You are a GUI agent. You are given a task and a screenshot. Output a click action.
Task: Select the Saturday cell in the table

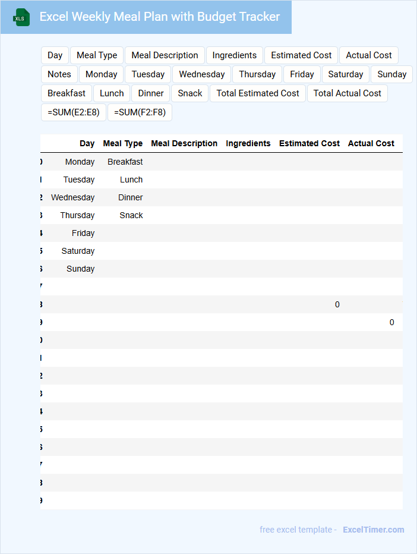coord(78,251)
